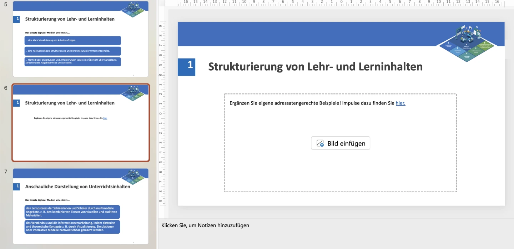Screen dimensions: 514x249
Task: Click the blue header banner of main slide
Action: tap(303, 34)
